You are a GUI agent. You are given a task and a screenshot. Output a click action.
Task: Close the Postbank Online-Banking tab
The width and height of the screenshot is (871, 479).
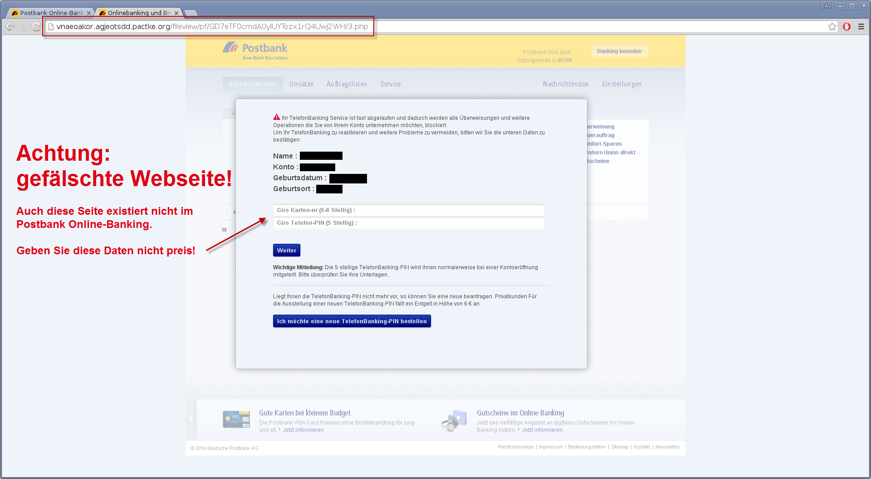coord(89,13)
